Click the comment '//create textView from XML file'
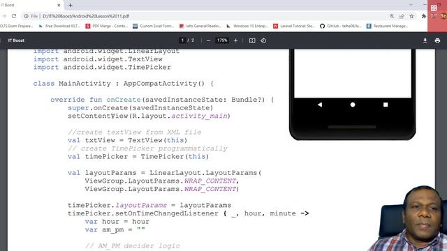Viewport: 447px width, 251px height. point(135,132)
